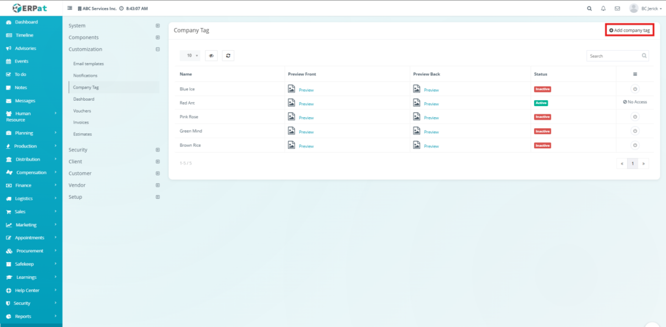Toggle the Blue Ice status power button
The height and width of the screenshot is (327, 666).
(x=635, y=89)
